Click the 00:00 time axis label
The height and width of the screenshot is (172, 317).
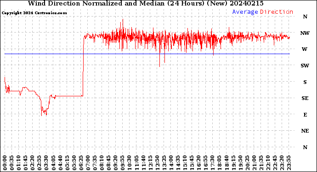coord(5,163)
